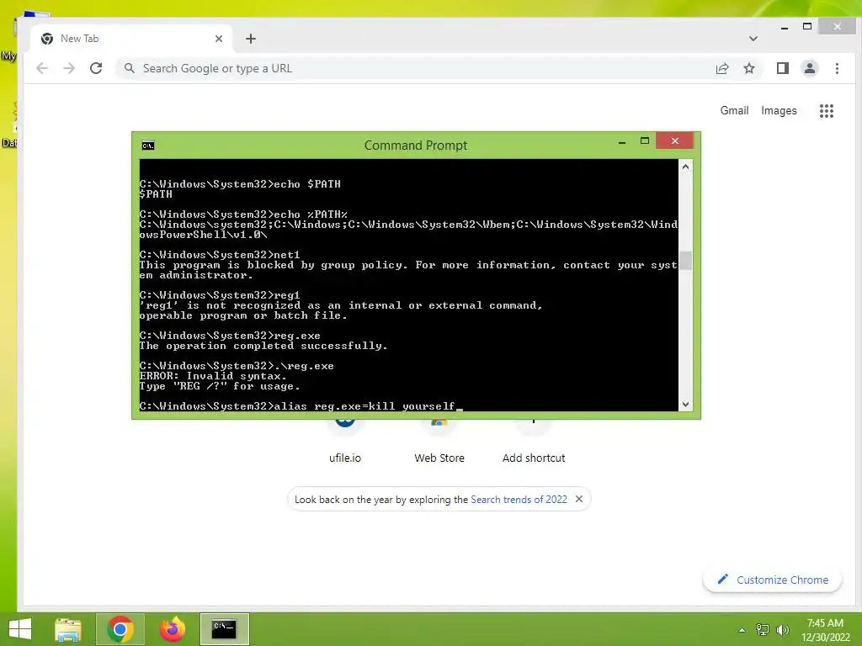This screenshot has height=646, width=862.
Task: Close the New Tab tab
Action: 219,39
